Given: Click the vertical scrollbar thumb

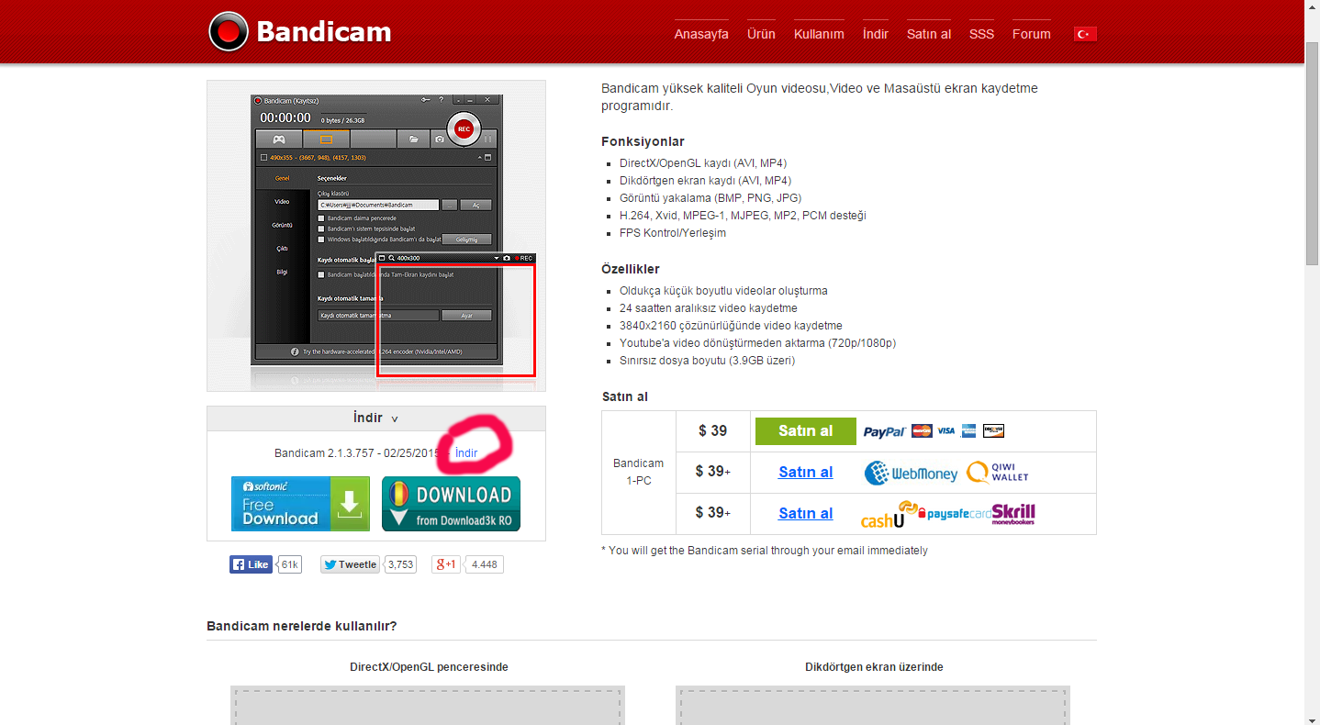Looking at the screenshot, I should point(1312,153).
